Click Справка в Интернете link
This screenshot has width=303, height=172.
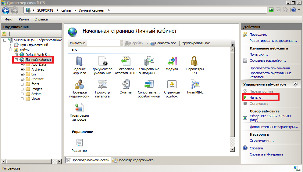[x=266, y=154]
